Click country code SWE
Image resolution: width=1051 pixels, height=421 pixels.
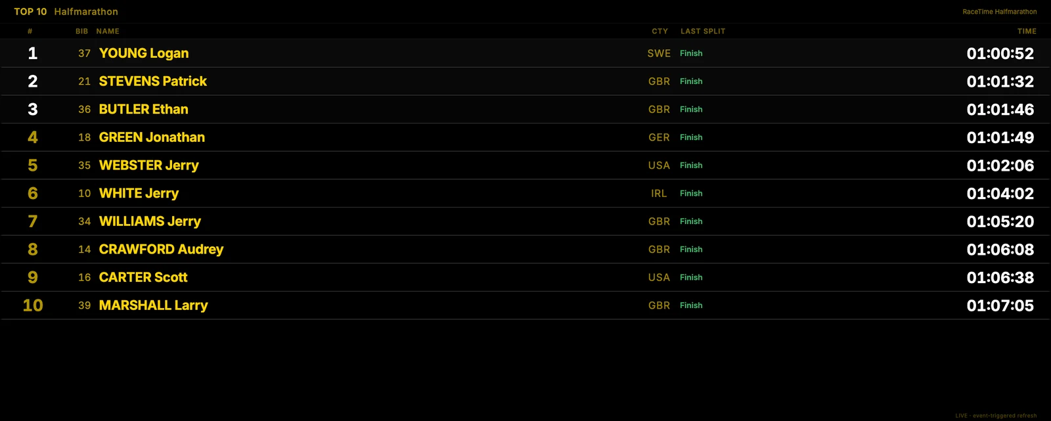tap(659, 54)
